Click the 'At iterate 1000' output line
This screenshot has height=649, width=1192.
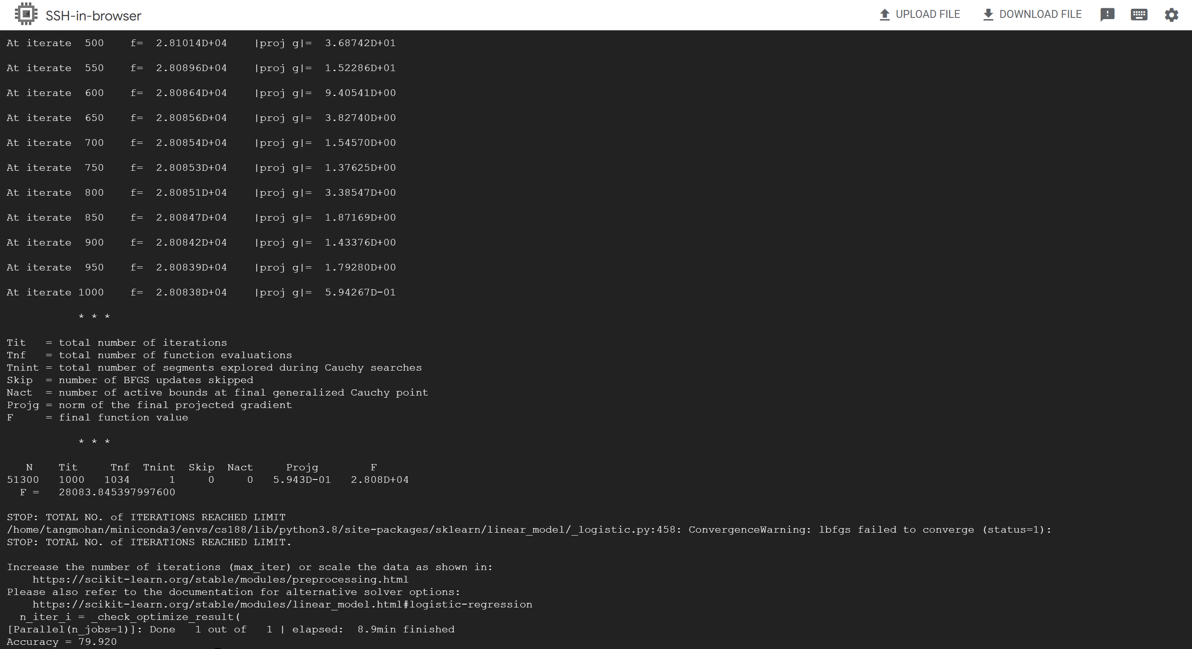pyautogui.click(x=201, y=293)
